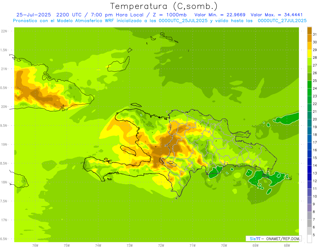Click the legend color band between 28 and 29

pos(309,54)
